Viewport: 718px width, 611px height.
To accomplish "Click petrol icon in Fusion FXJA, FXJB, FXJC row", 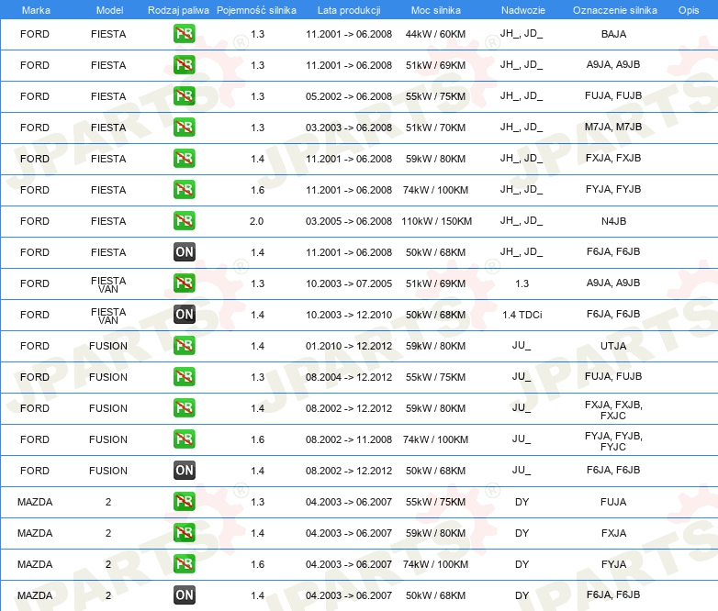I will pyautogui.click(x=184, y=407).
